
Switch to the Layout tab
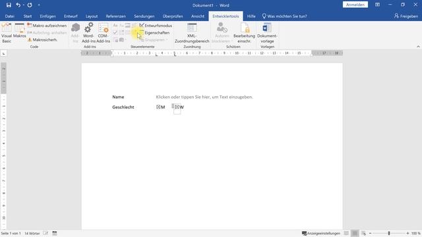coord(92,16)
